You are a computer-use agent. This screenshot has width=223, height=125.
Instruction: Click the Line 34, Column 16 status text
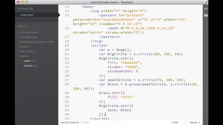[x=70, y=123]
